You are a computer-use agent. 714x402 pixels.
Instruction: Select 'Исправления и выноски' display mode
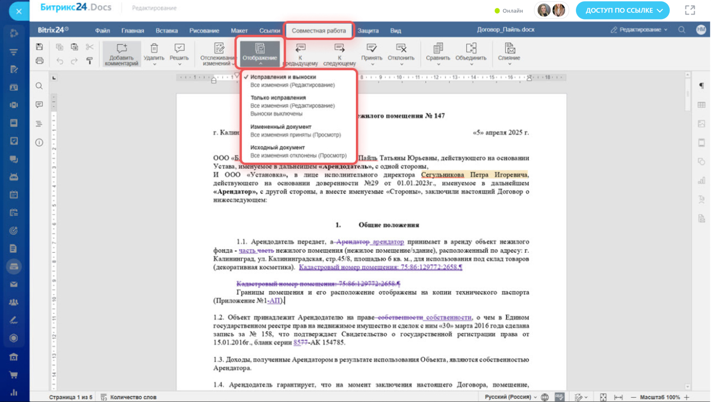(283, 77)
